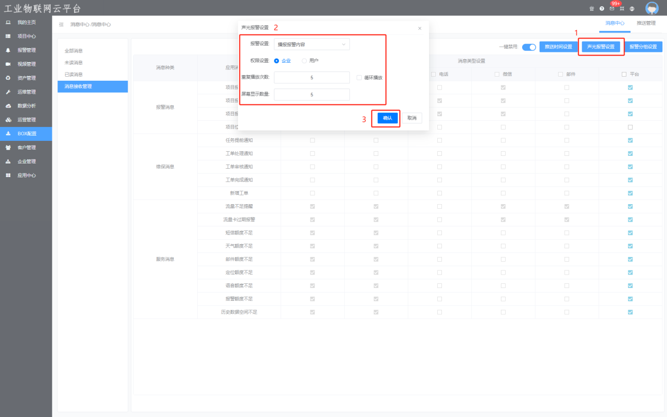Screen dimensions: 667x417
Task: Click the exit fullscreen icon in header
Action: tap(622, 9)
